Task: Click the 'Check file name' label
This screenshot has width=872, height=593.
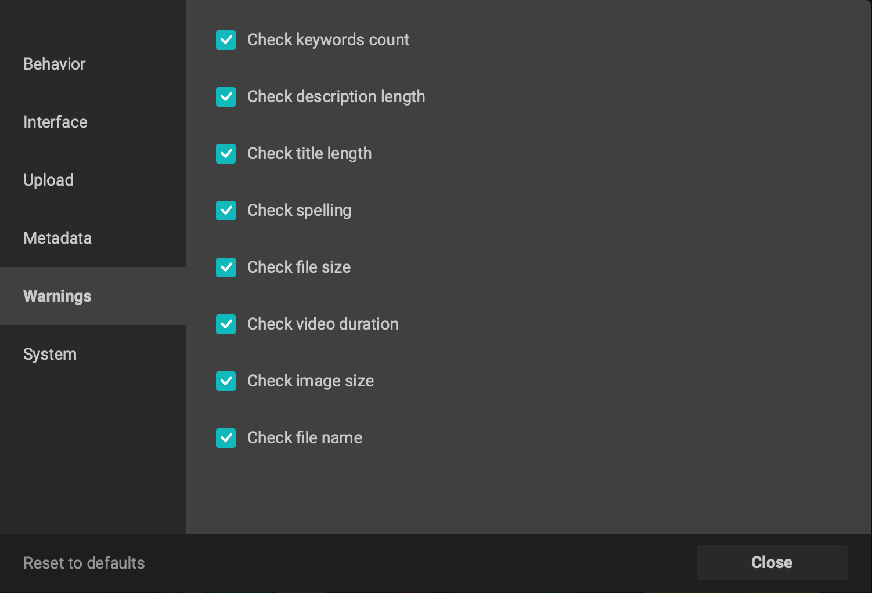Action: (305, 438)
